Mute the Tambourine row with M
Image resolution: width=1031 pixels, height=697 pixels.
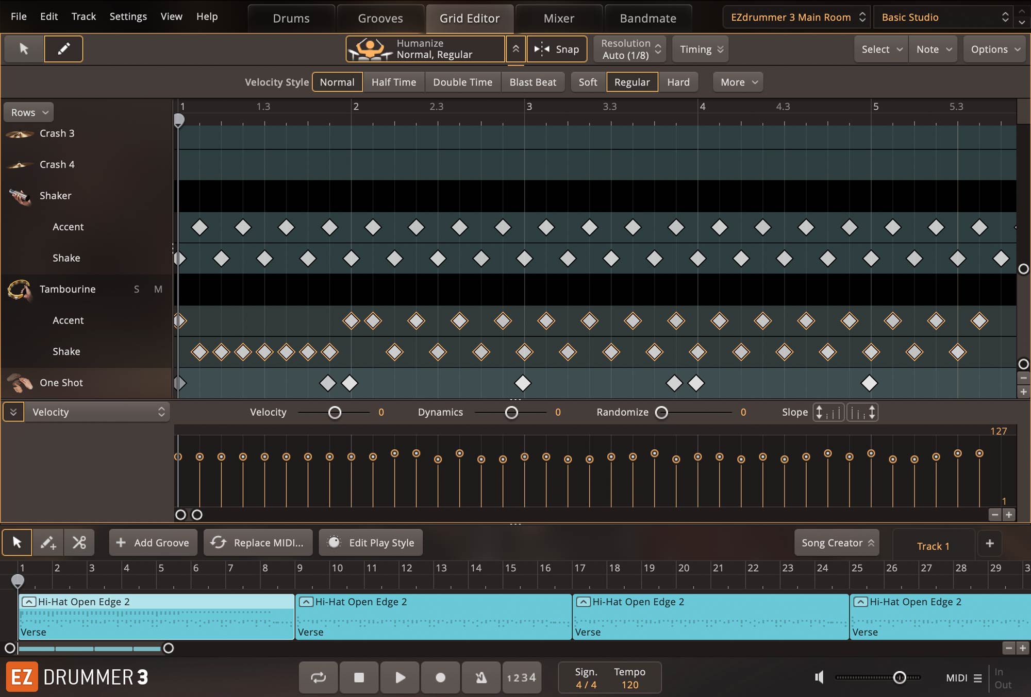click(158, 290)
